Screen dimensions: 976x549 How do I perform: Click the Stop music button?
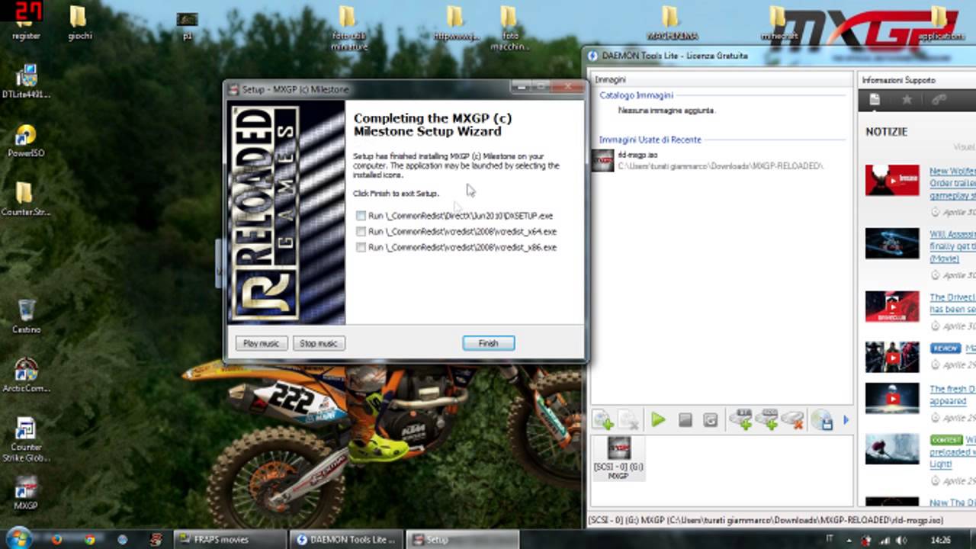click(318, 343)
